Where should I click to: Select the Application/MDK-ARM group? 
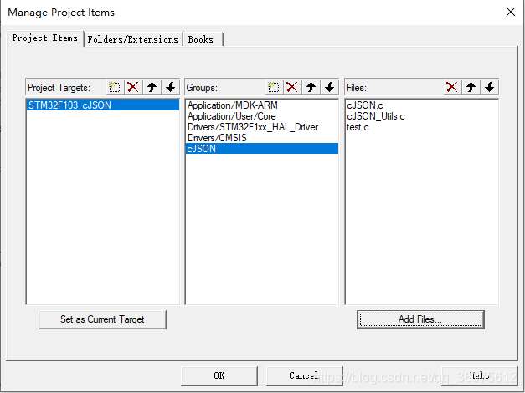[261, 105]
